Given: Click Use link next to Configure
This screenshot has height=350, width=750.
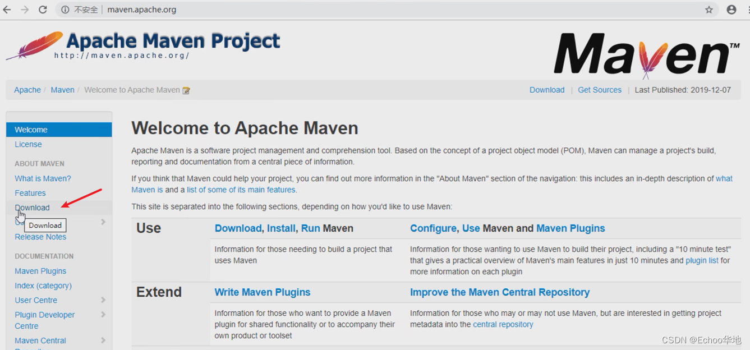Looking at the screenshot, I should (471, 228).
